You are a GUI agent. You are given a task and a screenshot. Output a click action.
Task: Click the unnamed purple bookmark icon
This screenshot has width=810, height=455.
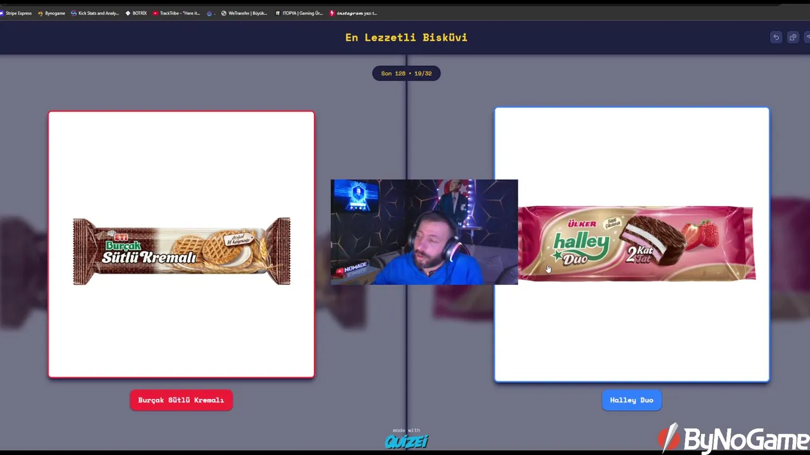[209, 13]
